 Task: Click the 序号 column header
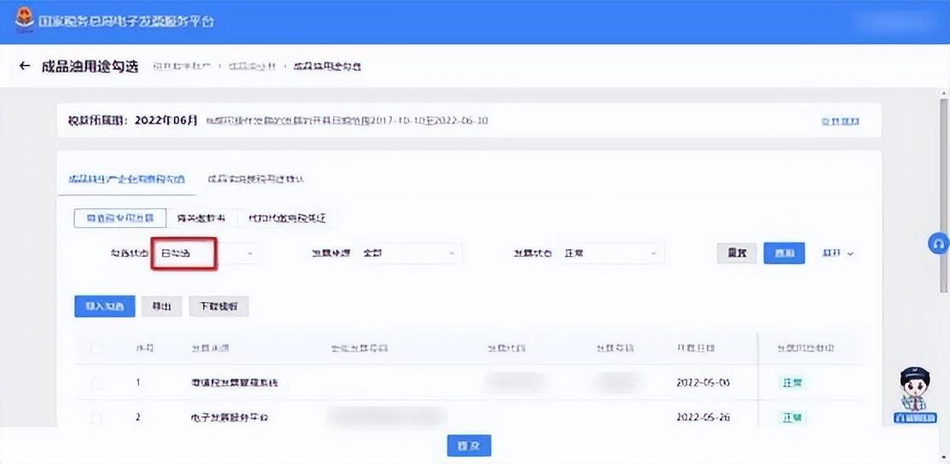[144, 348]
